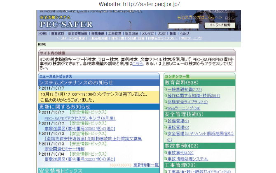
Task: Open the 事故事例(402) link under contents
Action: point(180,153)
